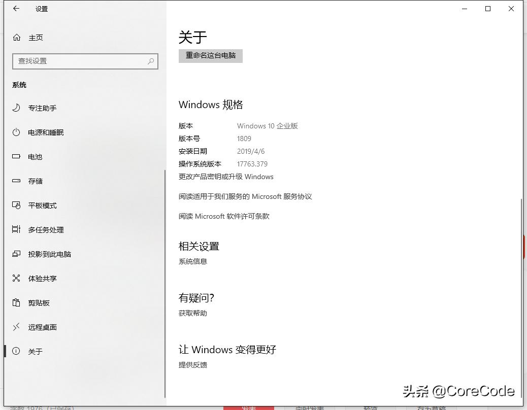Open the 存储 settings page

pos(35,181)
